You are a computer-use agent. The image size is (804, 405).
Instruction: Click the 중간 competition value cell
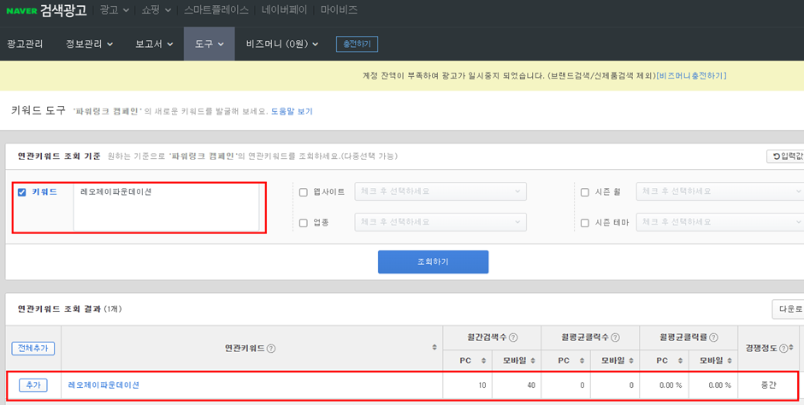click(x=768, y=385)
